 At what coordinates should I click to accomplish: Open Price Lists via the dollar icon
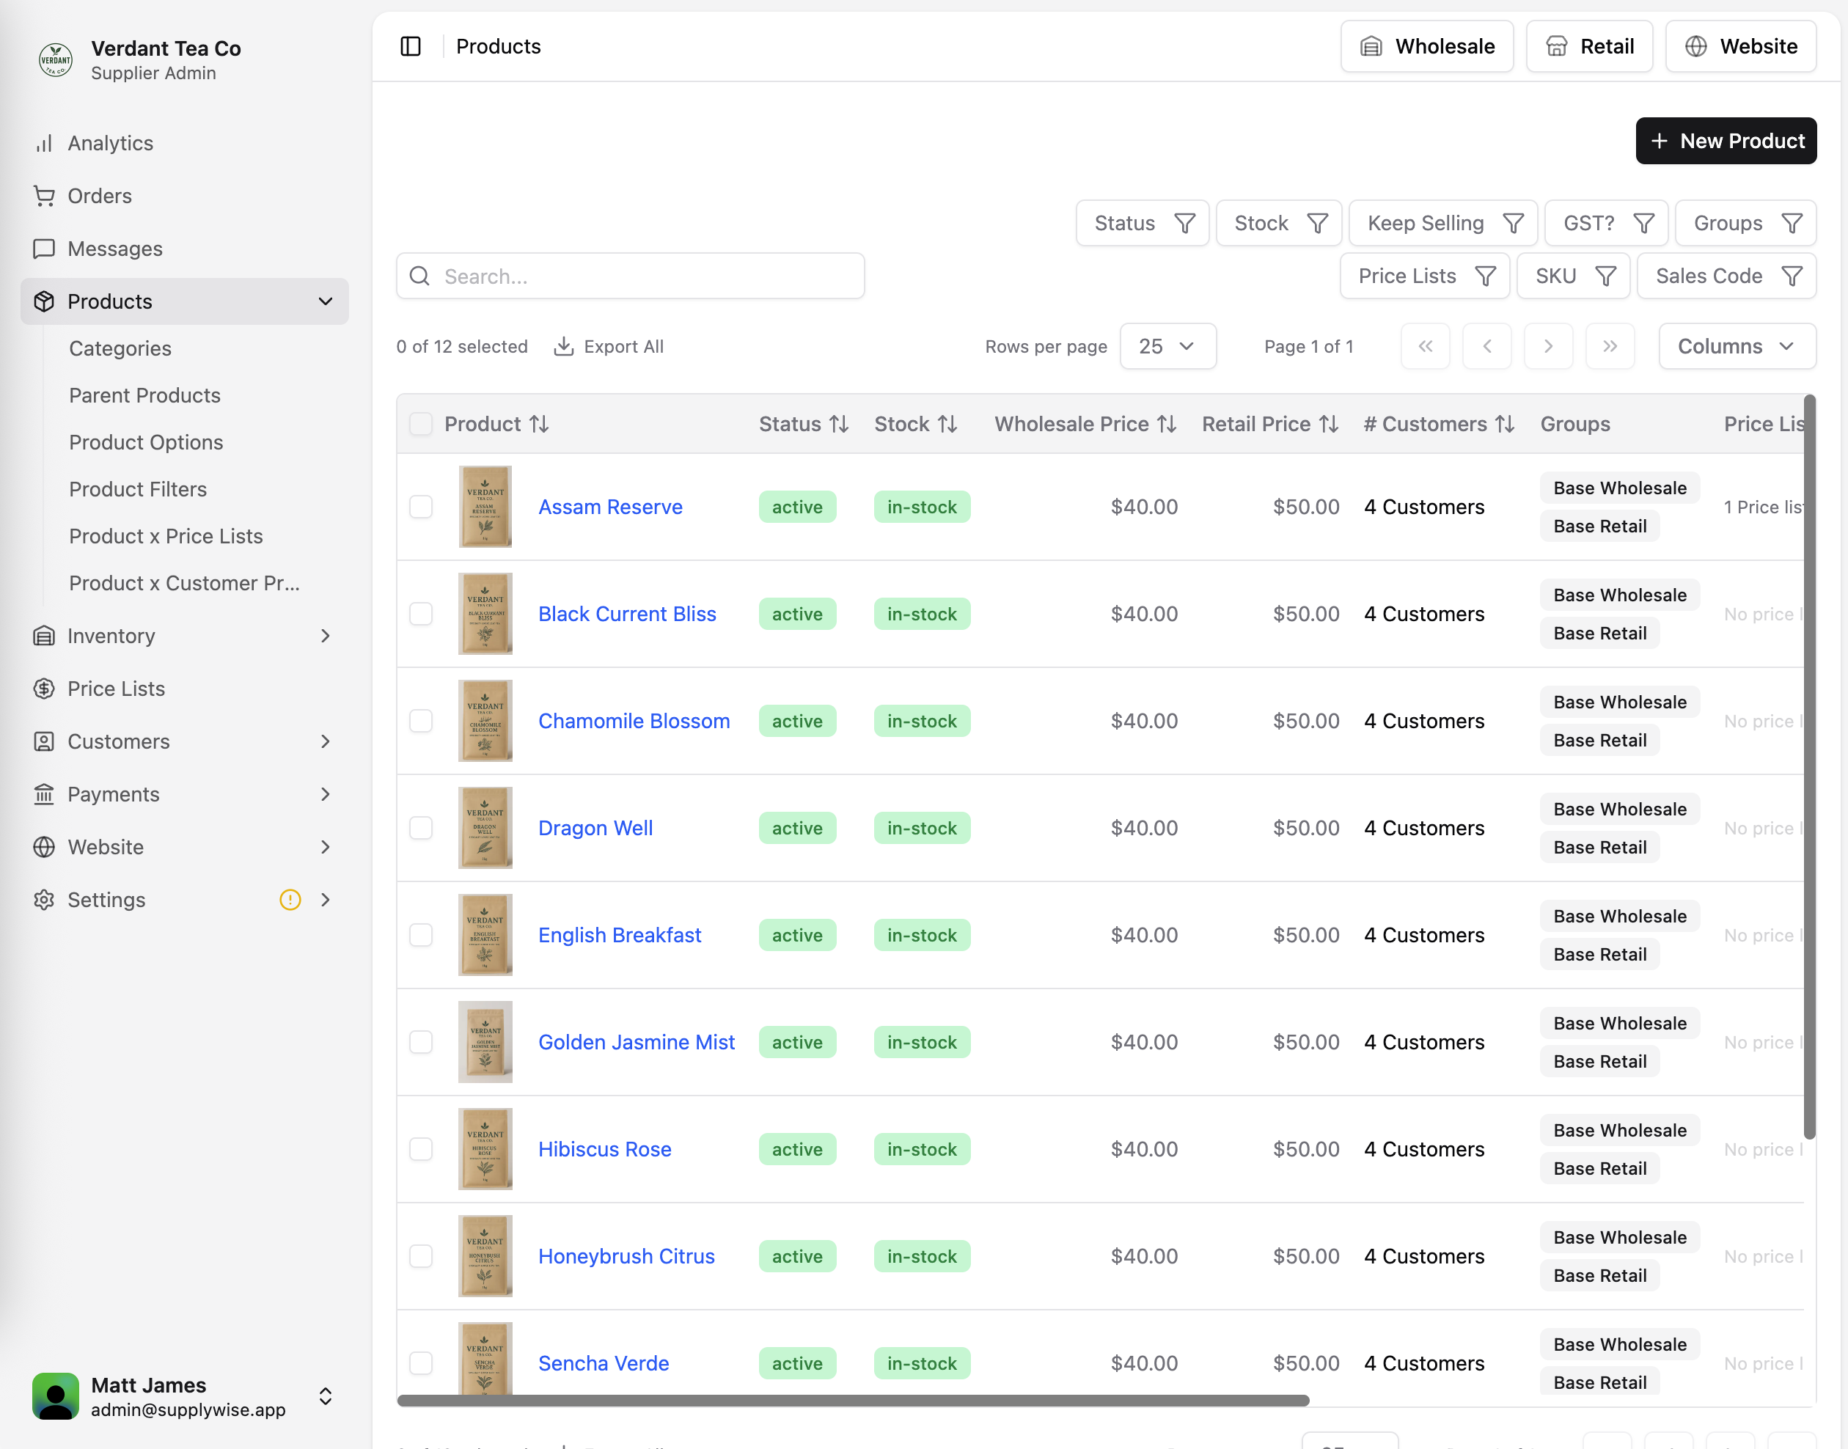point(45,688)
